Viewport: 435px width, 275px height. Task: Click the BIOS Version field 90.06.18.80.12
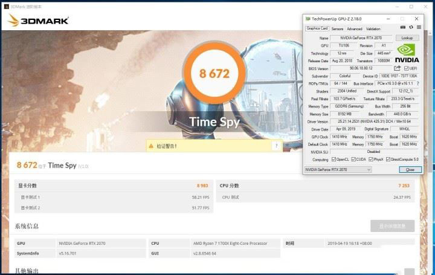361,68
